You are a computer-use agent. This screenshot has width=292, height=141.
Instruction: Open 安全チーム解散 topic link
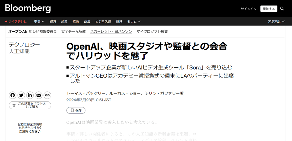point(74,31)
